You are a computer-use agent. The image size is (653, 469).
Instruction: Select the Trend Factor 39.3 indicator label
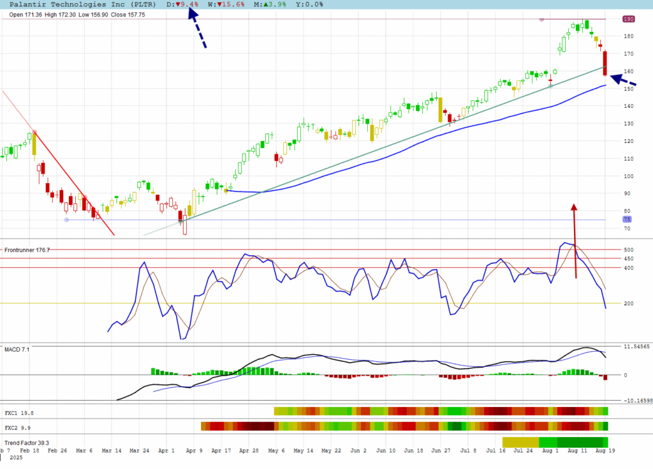27,443
